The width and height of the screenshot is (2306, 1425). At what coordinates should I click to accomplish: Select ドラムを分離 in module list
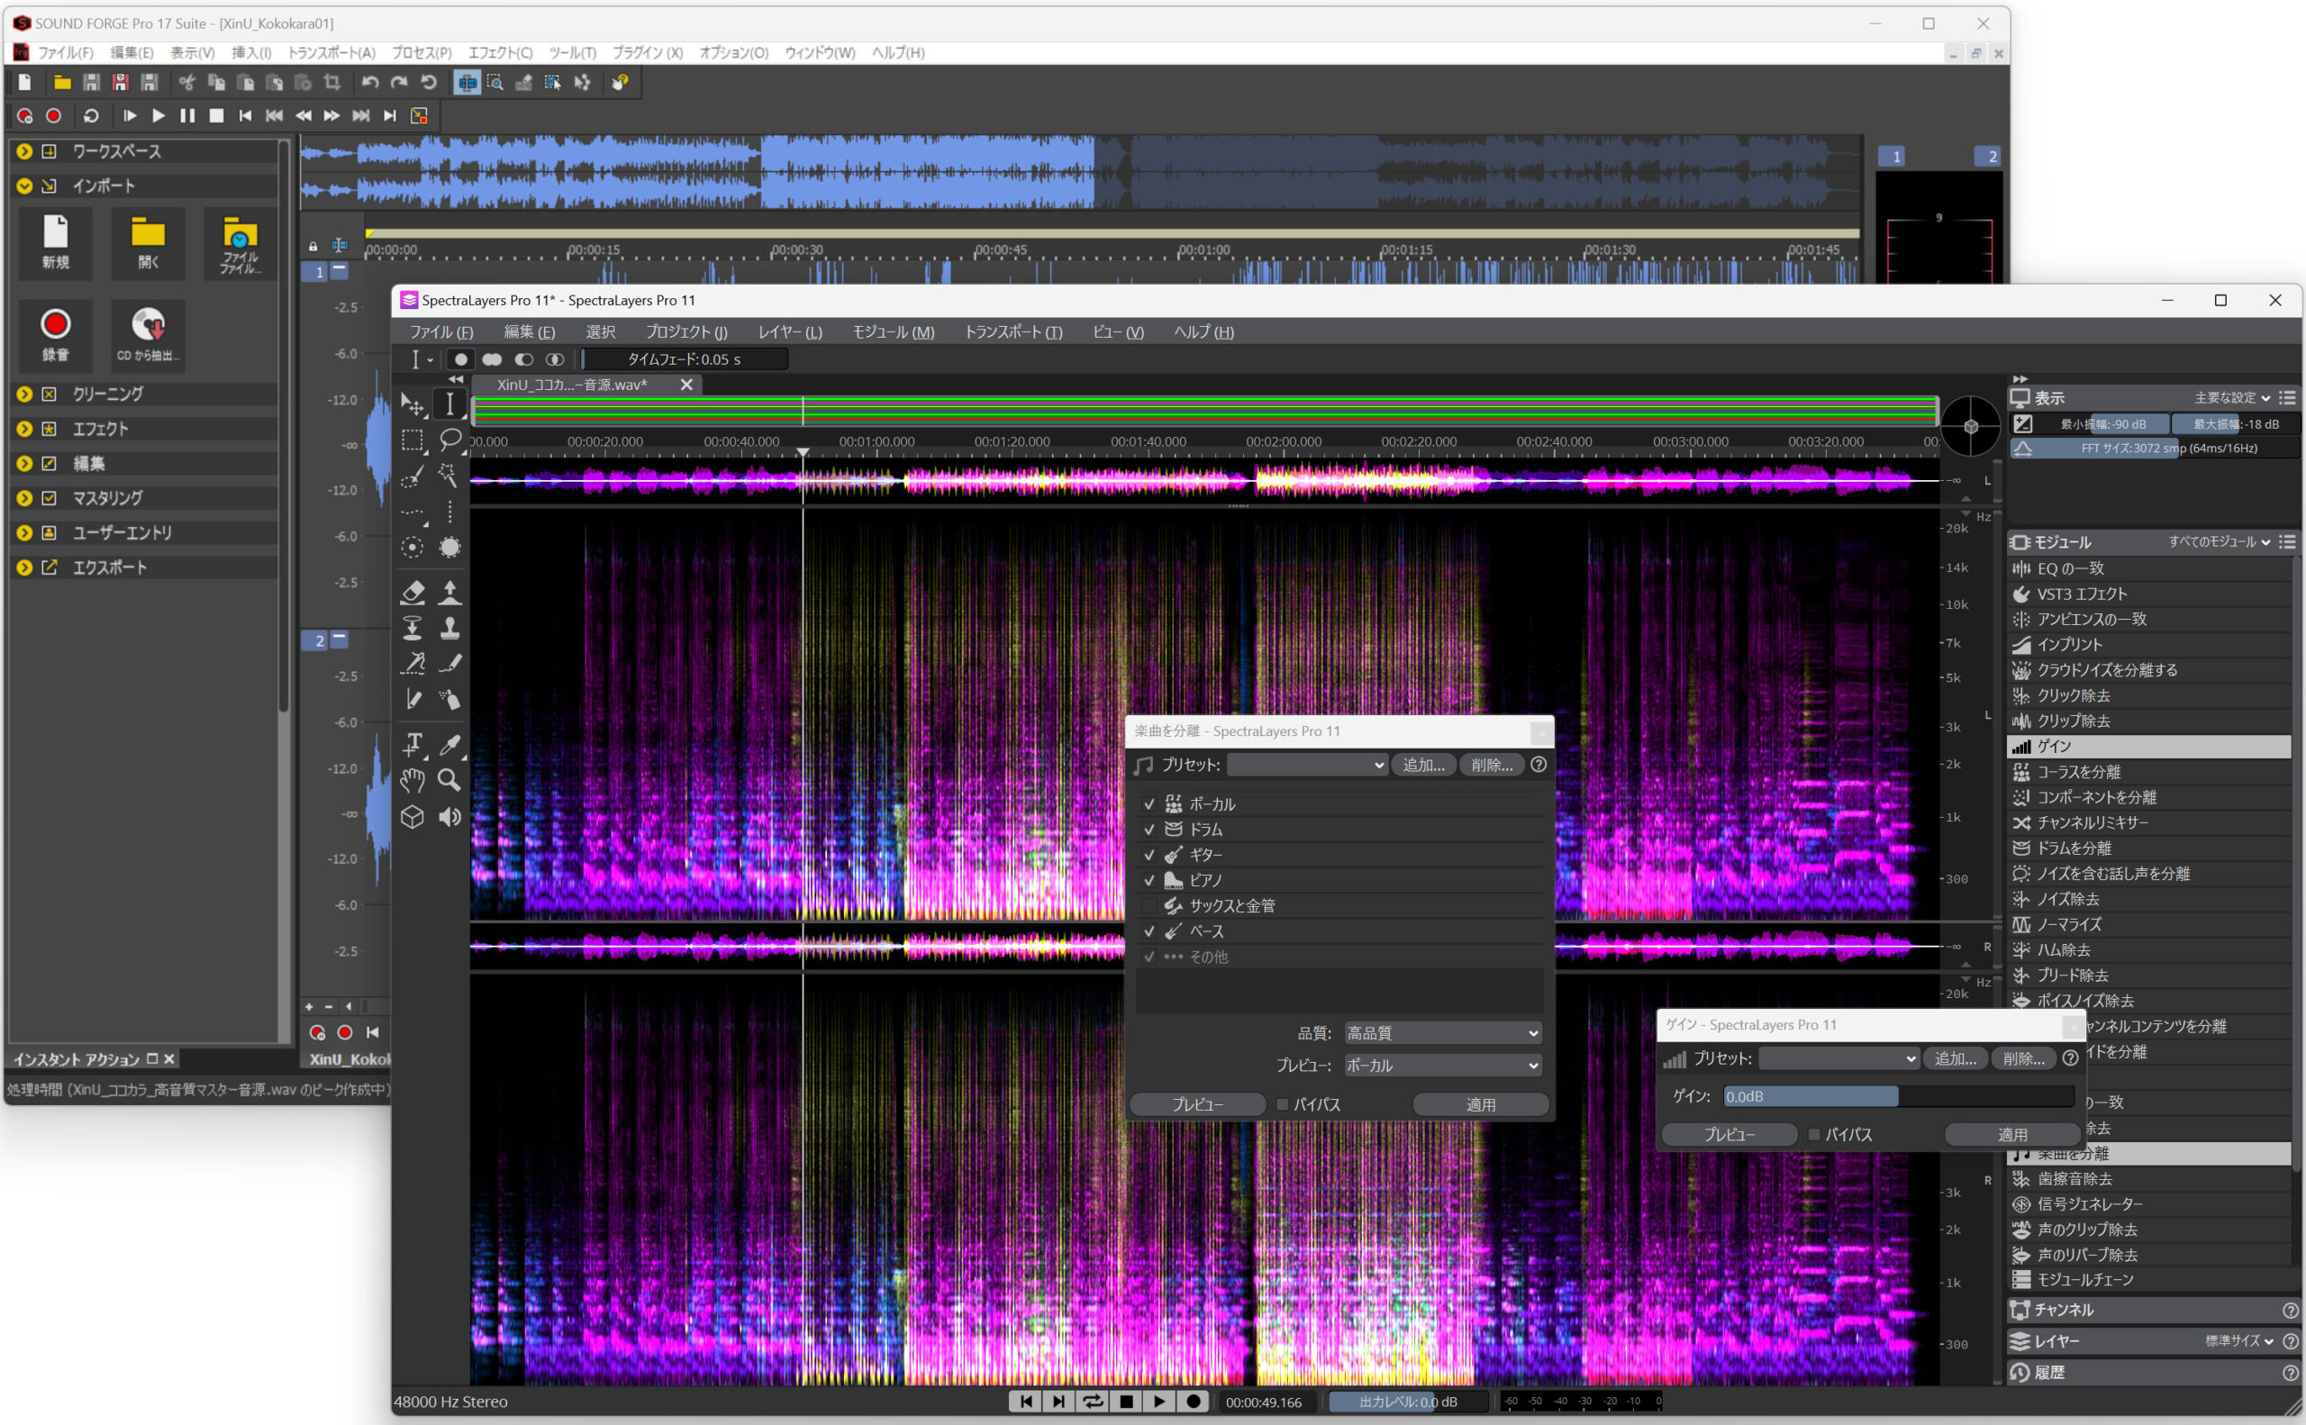click(x=2150, y=849)
